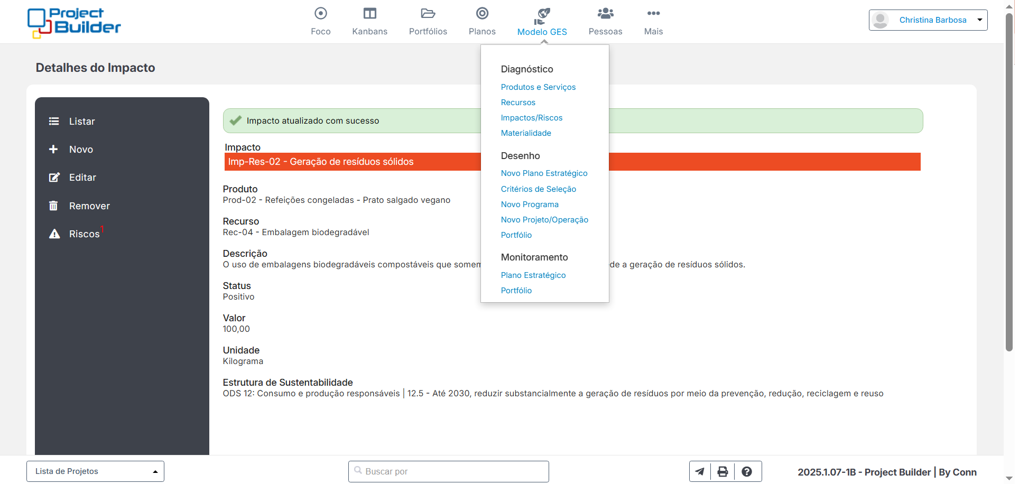Click the user avatar icon

click(880, 20)
